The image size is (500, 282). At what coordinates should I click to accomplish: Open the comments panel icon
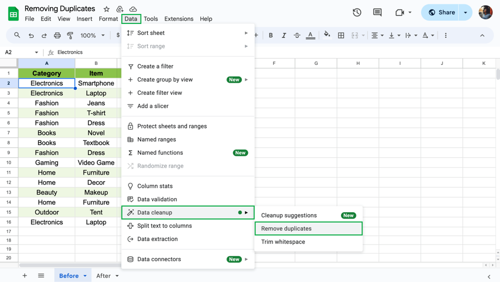[x=377, y=12]
